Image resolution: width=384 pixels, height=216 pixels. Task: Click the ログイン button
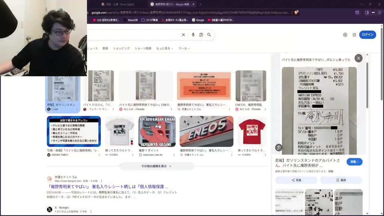367,35
